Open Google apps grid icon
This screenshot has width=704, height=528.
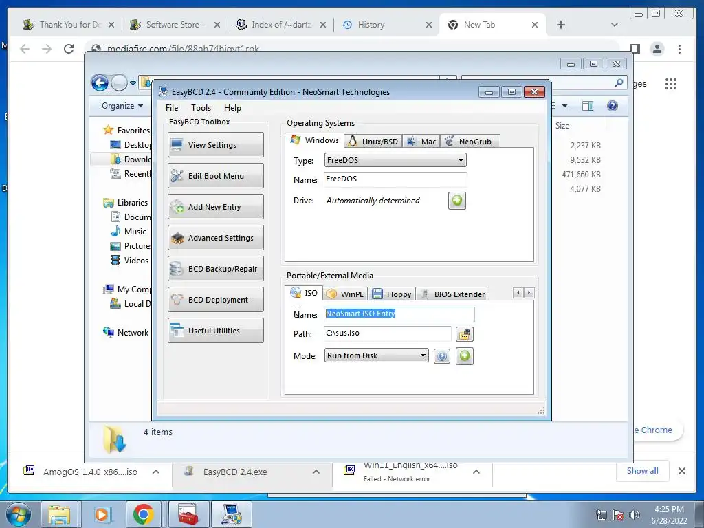(x=671, y=83)
